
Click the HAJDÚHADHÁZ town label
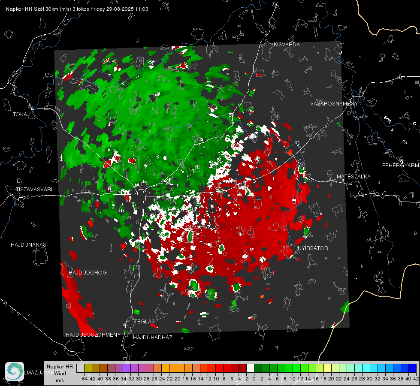click(153, 337)
